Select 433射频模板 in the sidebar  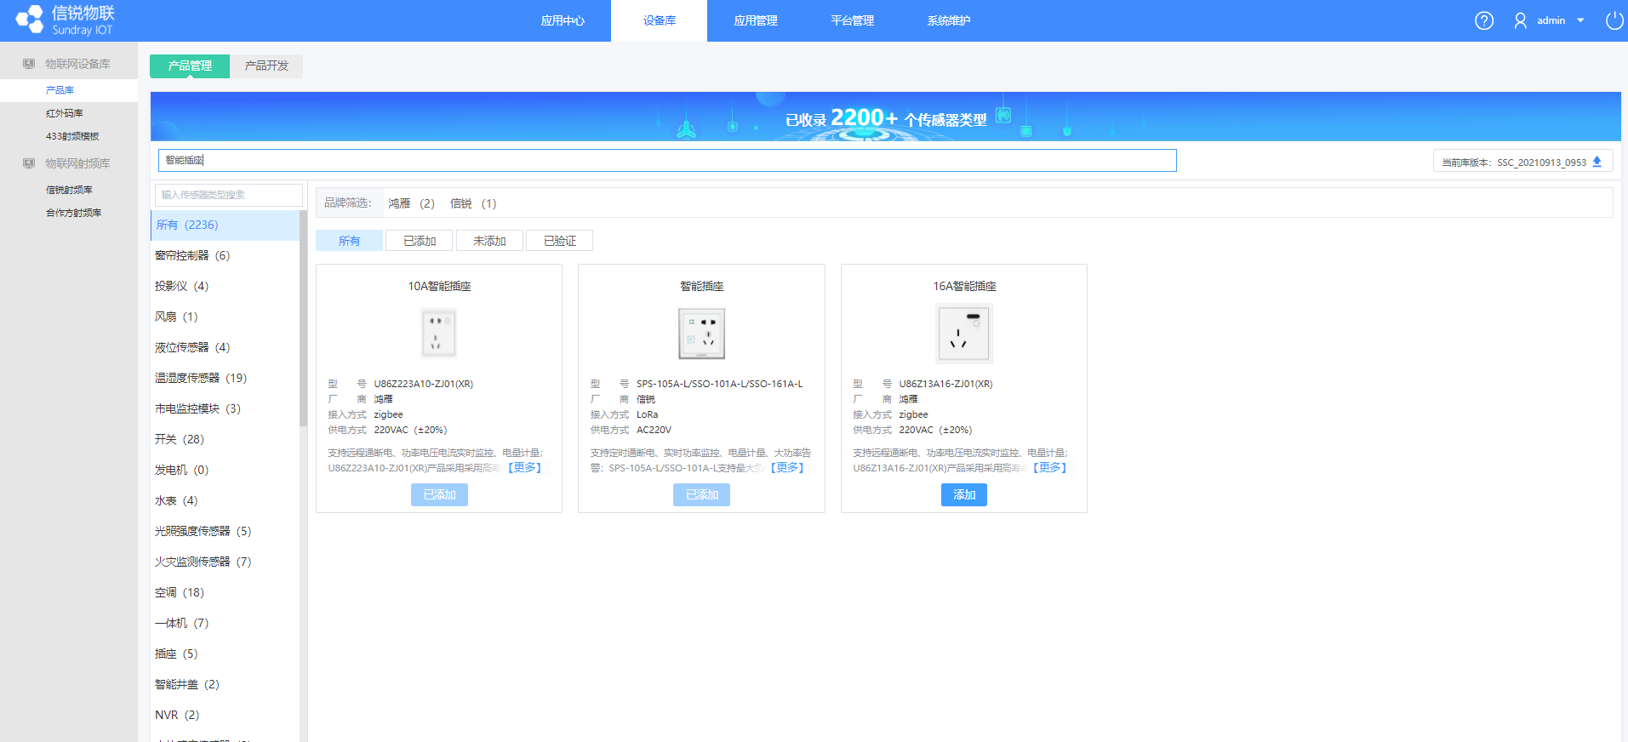(x=69, y=136)
